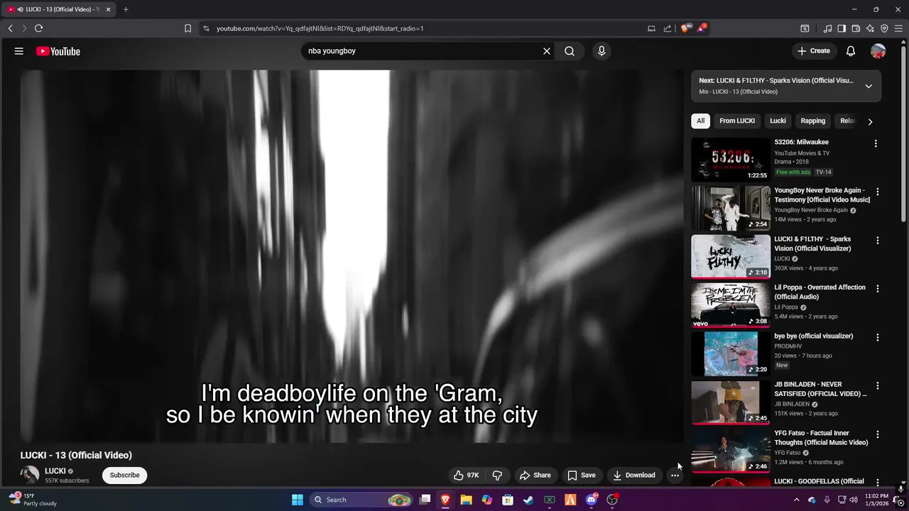Select the 'All' filter chip
Viewport: 909px width, 511px height.
tap(700, 121)
